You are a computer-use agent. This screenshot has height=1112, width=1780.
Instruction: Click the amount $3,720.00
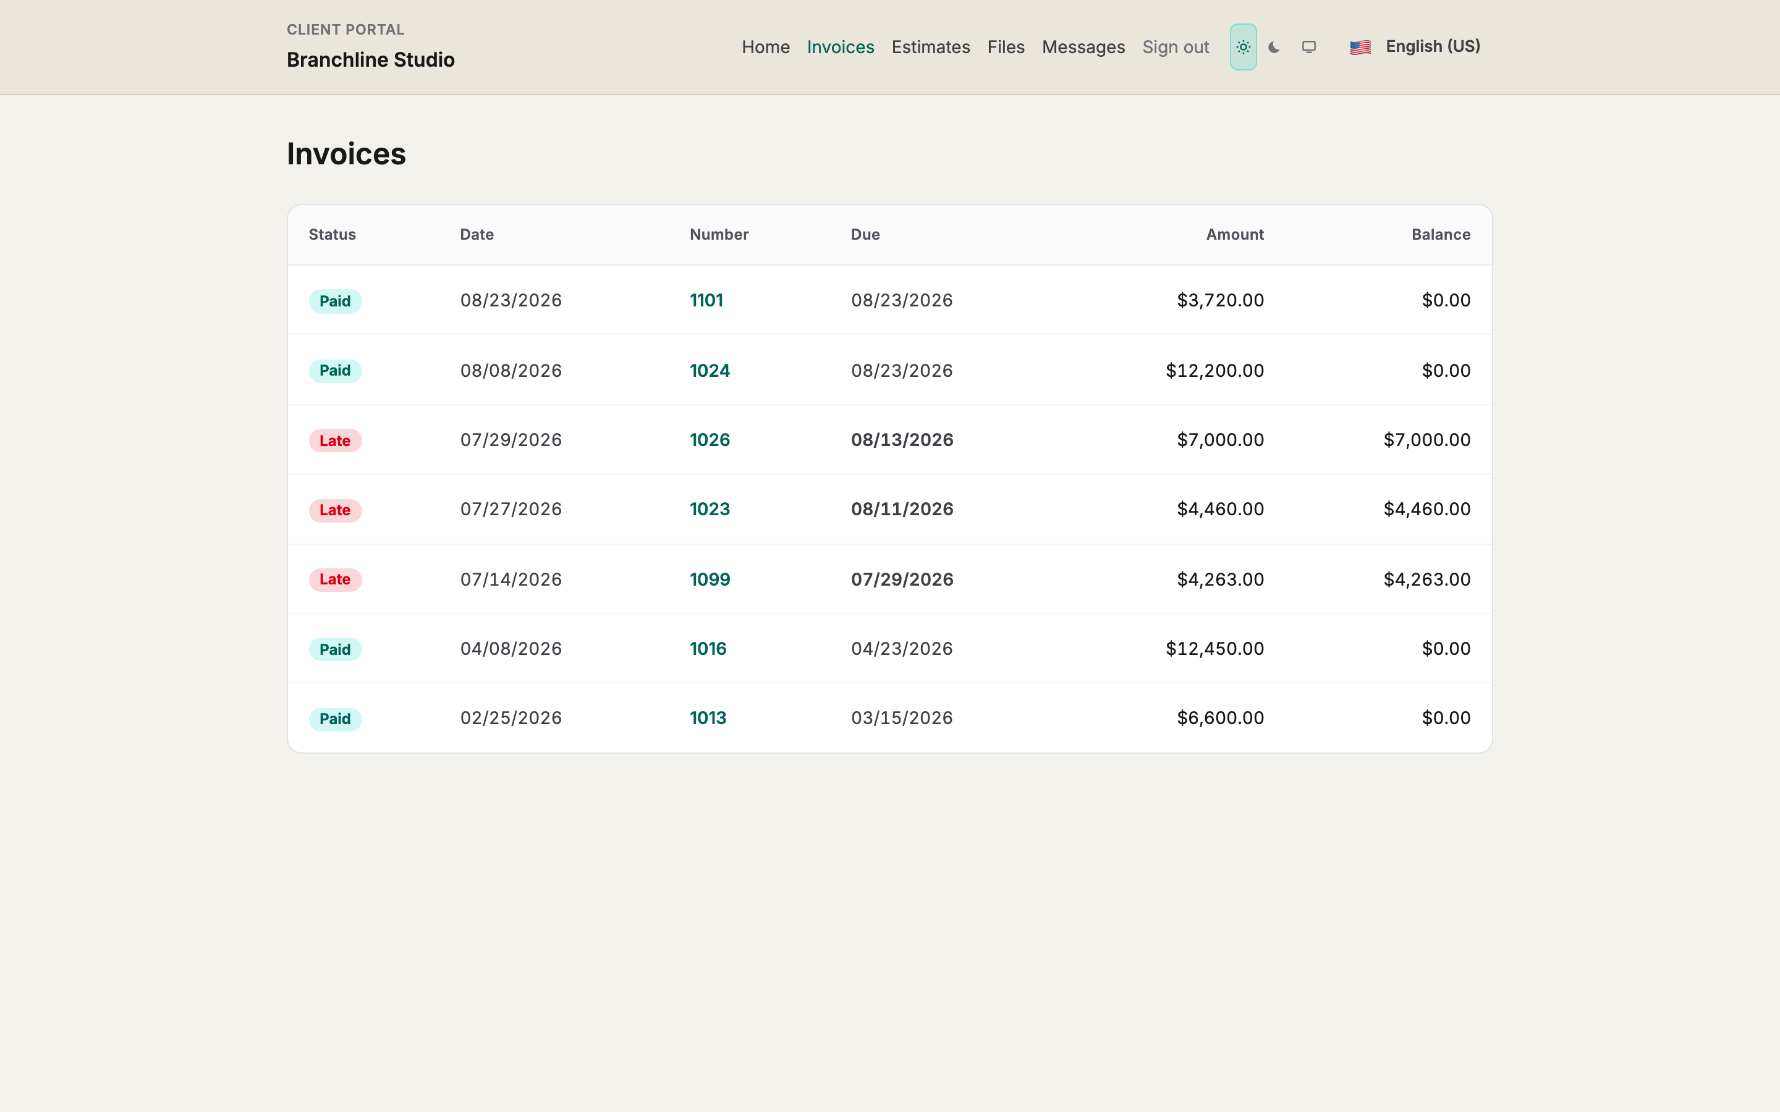pos(1220,300)
